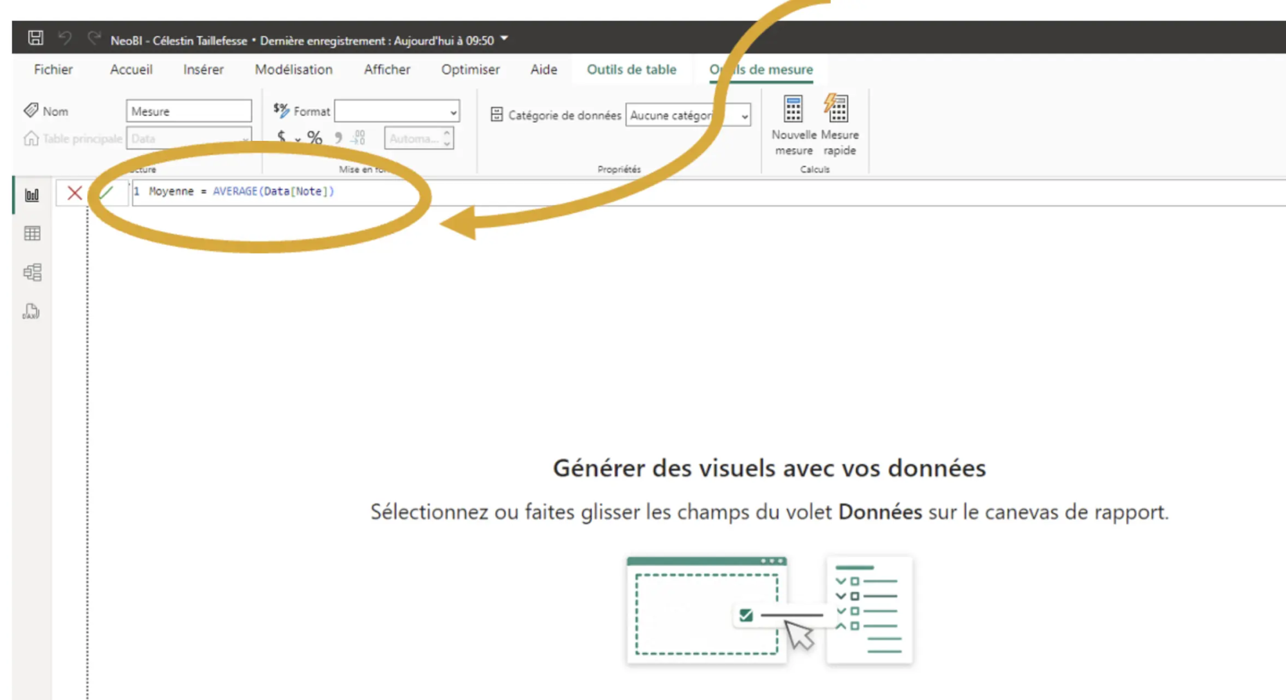Click the pencil/edit formula icon
Screen dimensions: 1286x700
tap(102, 191)
